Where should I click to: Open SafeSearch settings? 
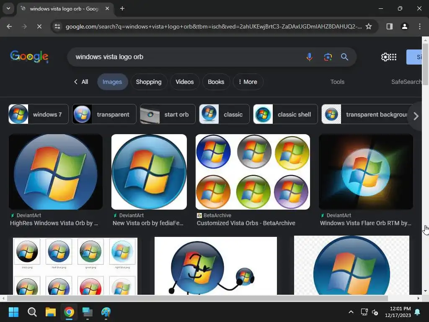coord(406,82)
